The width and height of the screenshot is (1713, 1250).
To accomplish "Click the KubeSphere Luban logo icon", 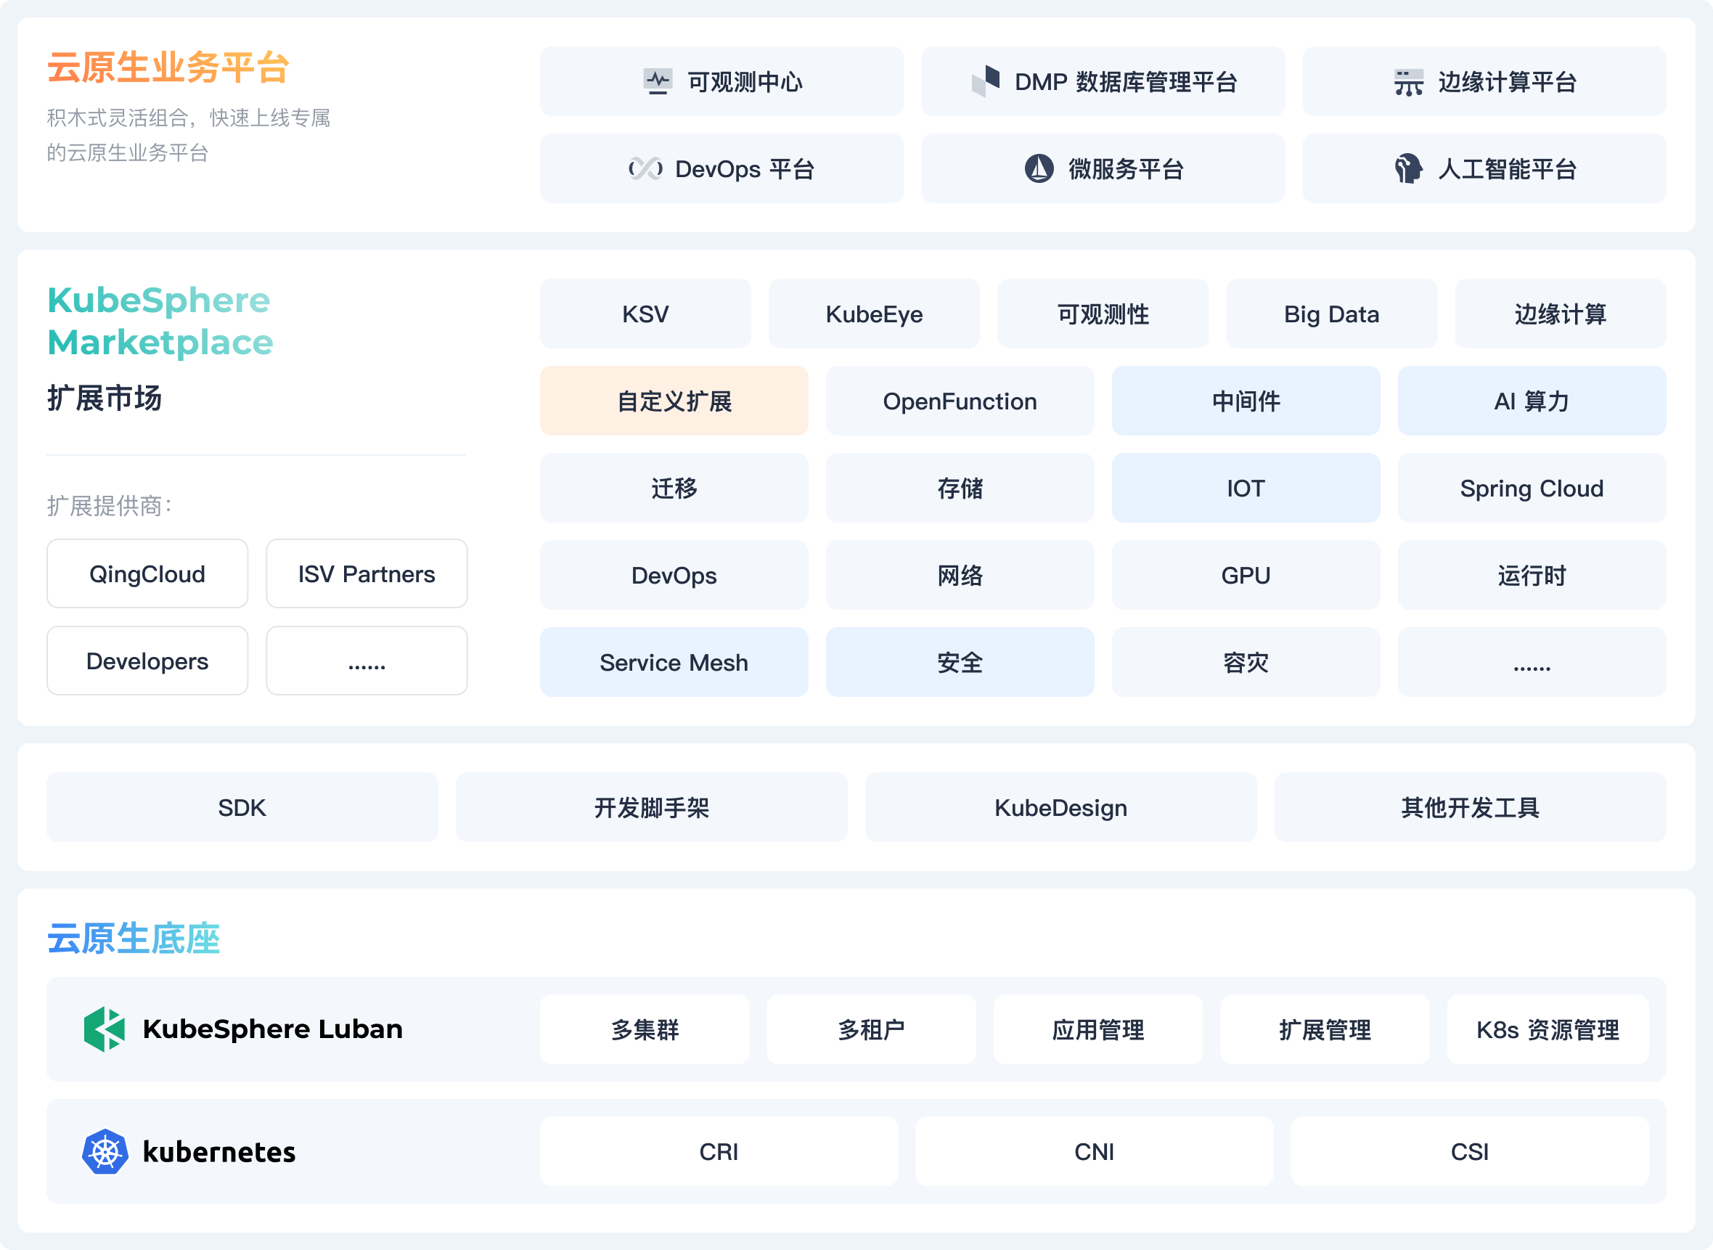I will (x=105, y=1029).
